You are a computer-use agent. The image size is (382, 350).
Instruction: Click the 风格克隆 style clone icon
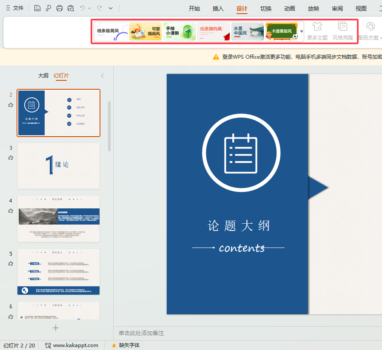click(342, 31)
